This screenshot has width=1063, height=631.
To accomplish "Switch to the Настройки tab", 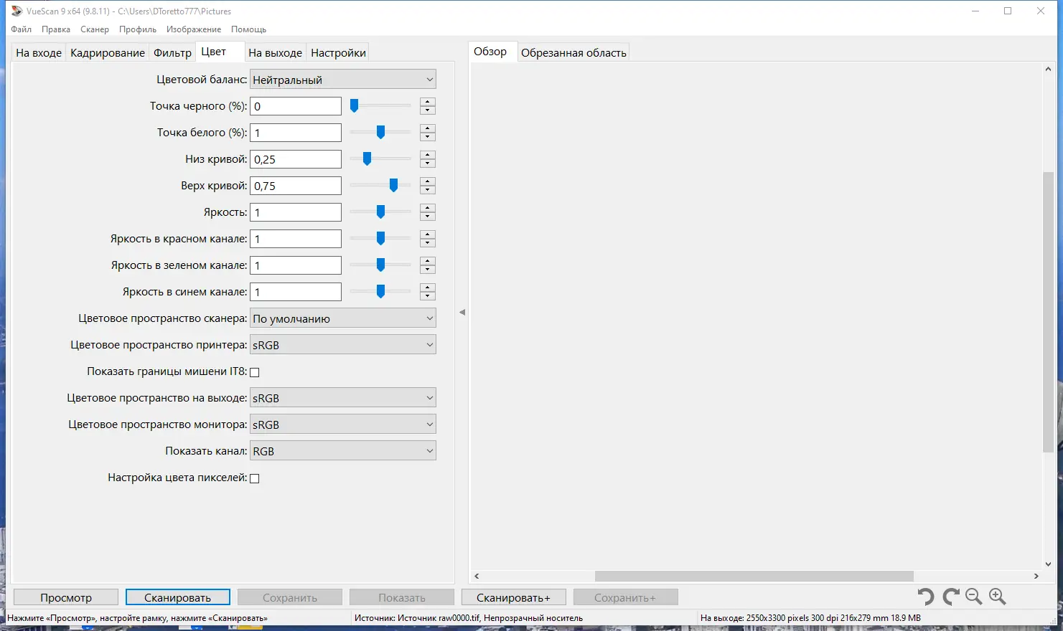I will (338, 52).
